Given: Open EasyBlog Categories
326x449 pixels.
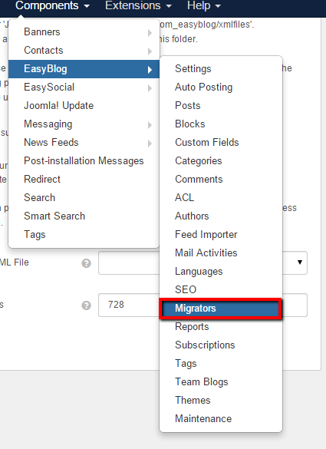Looking at the screenshot, I should coord(221,161).
